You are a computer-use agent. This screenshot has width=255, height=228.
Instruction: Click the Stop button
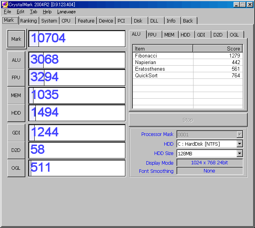click(x=188, y=120)
